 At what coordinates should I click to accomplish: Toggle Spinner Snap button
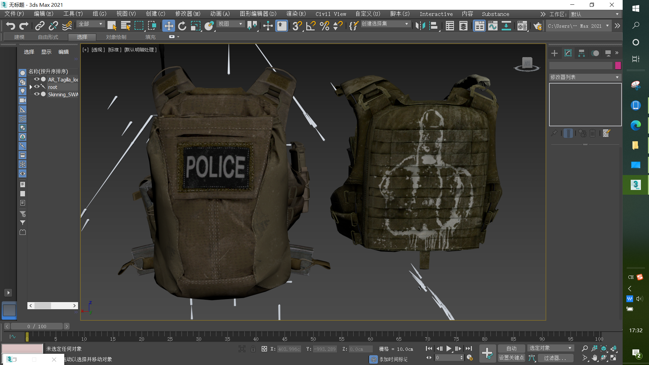pyautogui.click(x=338, y=26)
